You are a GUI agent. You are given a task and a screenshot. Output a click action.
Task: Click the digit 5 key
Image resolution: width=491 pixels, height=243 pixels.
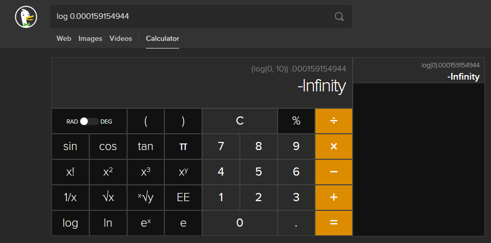click(x=259, y=172)
